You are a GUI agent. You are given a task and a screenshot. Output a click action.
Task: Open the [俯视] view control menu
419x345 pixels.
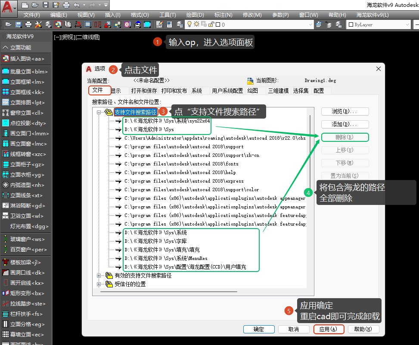(68, 37)
